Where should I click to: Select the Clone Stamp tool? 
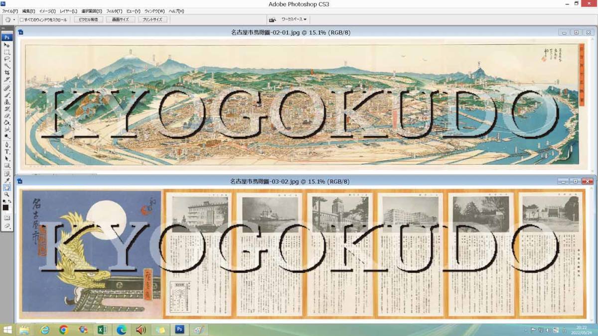[7, 102]
